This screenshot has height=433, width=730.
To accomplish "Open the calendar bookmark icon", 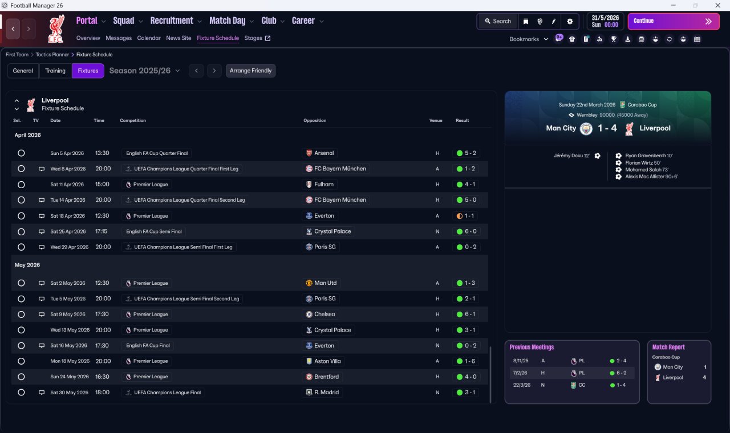I will [x=697, y=39].
